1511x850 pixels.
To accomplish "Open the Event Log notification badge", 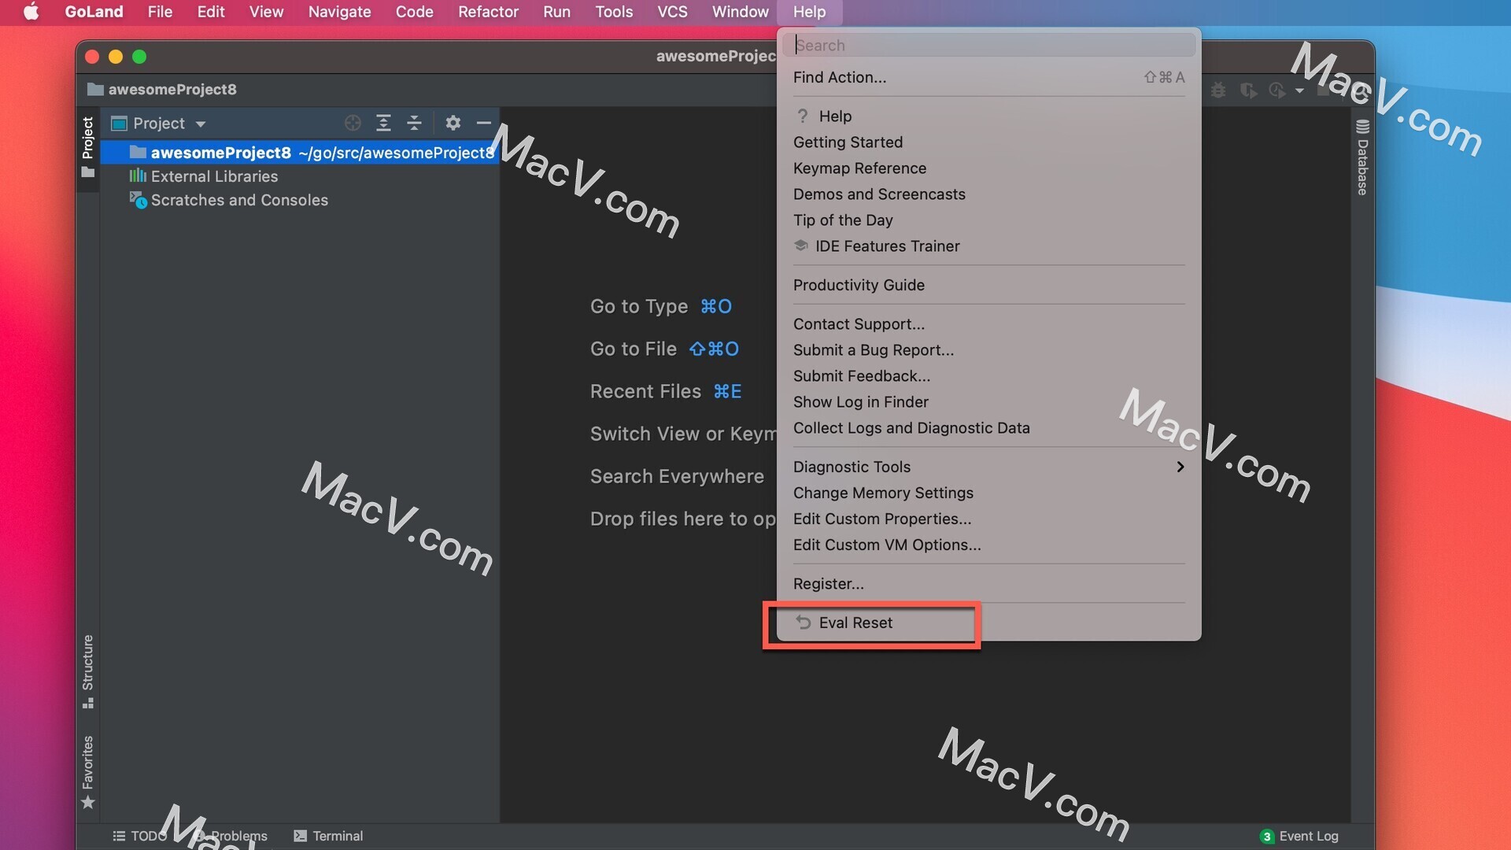I will [1266, 836].
